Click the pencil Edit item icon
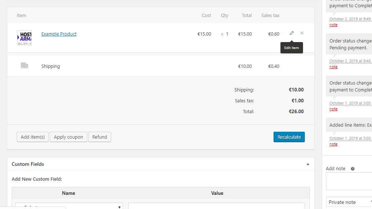The width and height of the screenshot is (372, 209). pyautogui.click(x=292, y=33)
